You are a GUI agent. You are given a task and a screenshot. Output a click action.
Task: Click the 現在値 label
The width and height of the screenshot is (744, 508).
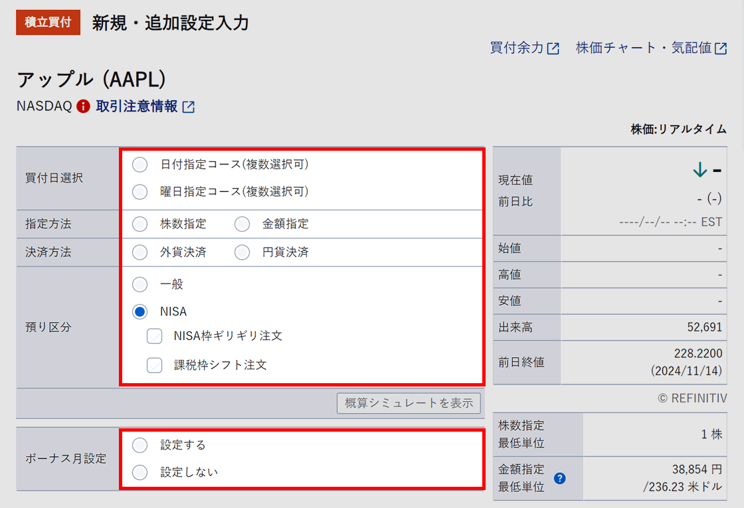coord(515,180)
